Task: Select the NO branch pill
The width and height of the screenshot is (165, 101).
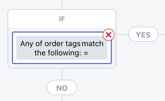Action: (x=62, y=87)
